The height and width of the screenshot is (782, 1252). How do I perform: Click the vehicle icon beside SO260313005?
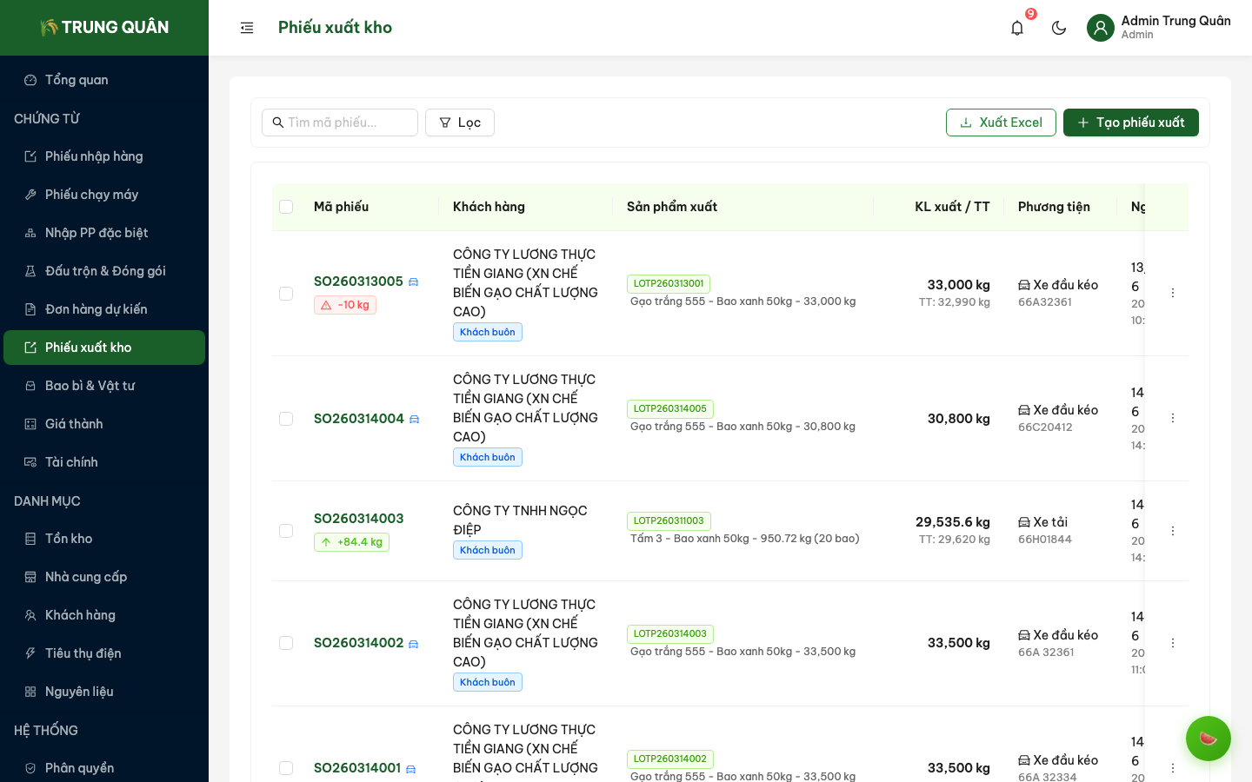[414, 282]
